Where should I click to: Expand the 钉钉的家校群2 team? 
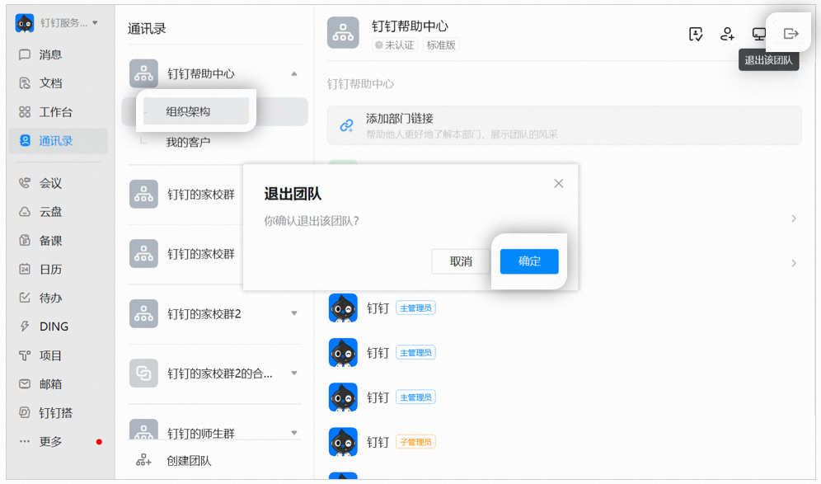(294, 313)
